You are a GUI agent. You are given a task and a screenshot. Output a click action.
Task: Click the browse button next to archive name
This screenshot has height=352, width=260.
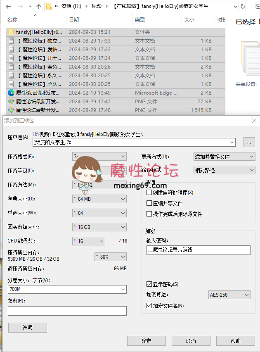click(249, 142)
